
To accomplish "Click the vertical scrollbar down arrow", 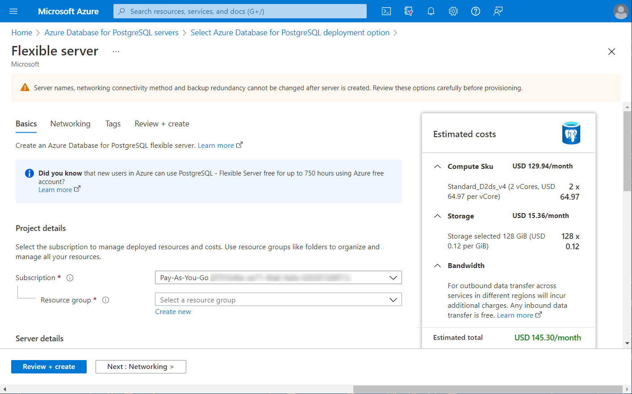I will 628,343.
